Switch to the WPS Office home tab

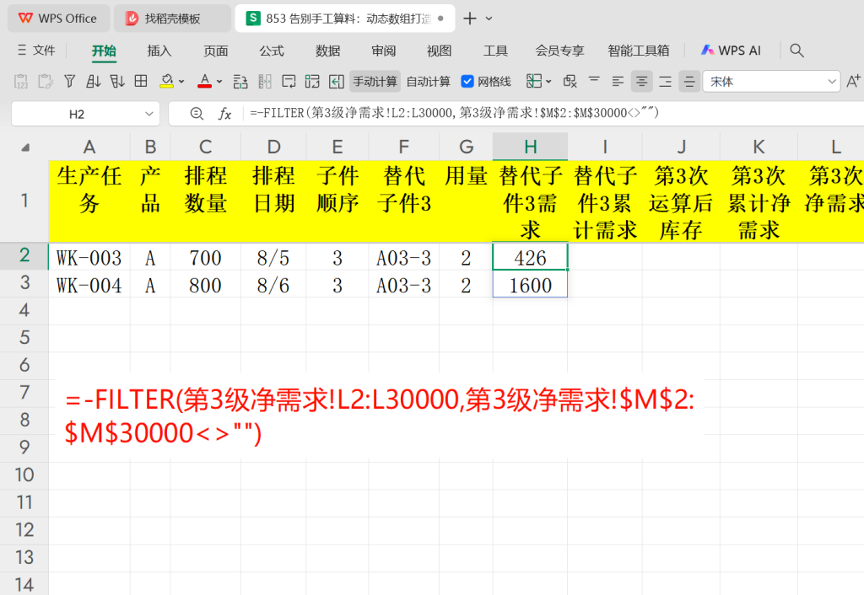pos(58,19)
